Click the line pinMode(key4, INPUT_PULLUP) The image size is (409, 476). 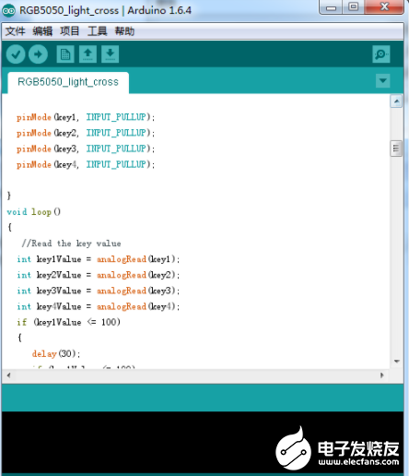click(86, 164)
